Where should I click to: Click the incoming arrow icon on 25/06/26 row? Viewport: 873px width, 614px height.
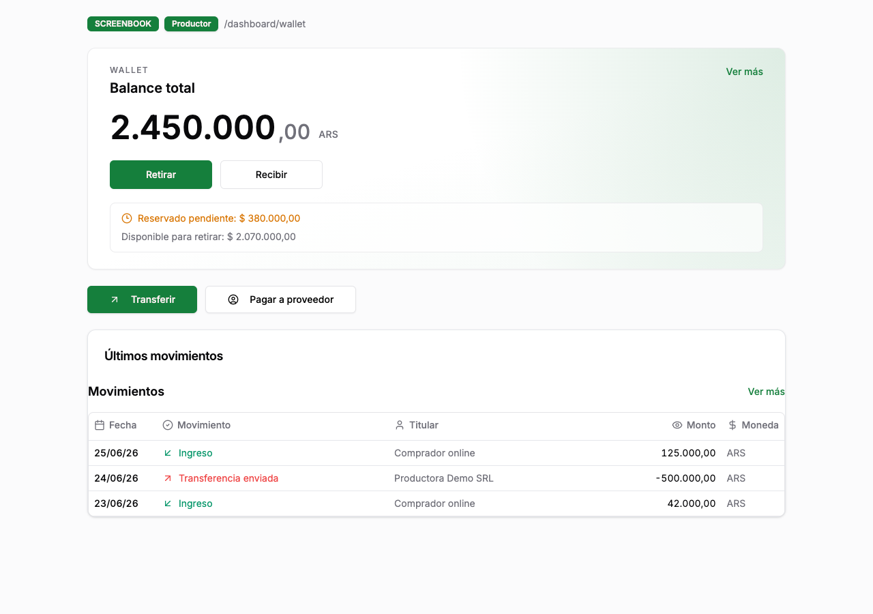pyautogui.click(x=168, y=453)
